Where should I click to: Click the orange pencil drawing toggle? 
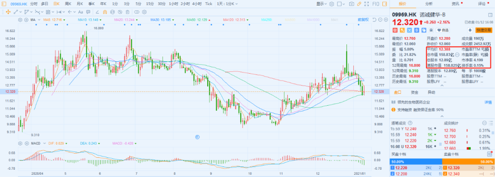359,4
